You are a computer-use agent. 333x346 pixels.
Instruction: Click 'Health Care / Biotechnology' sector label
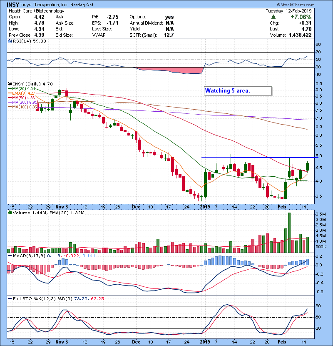[36, 11]
